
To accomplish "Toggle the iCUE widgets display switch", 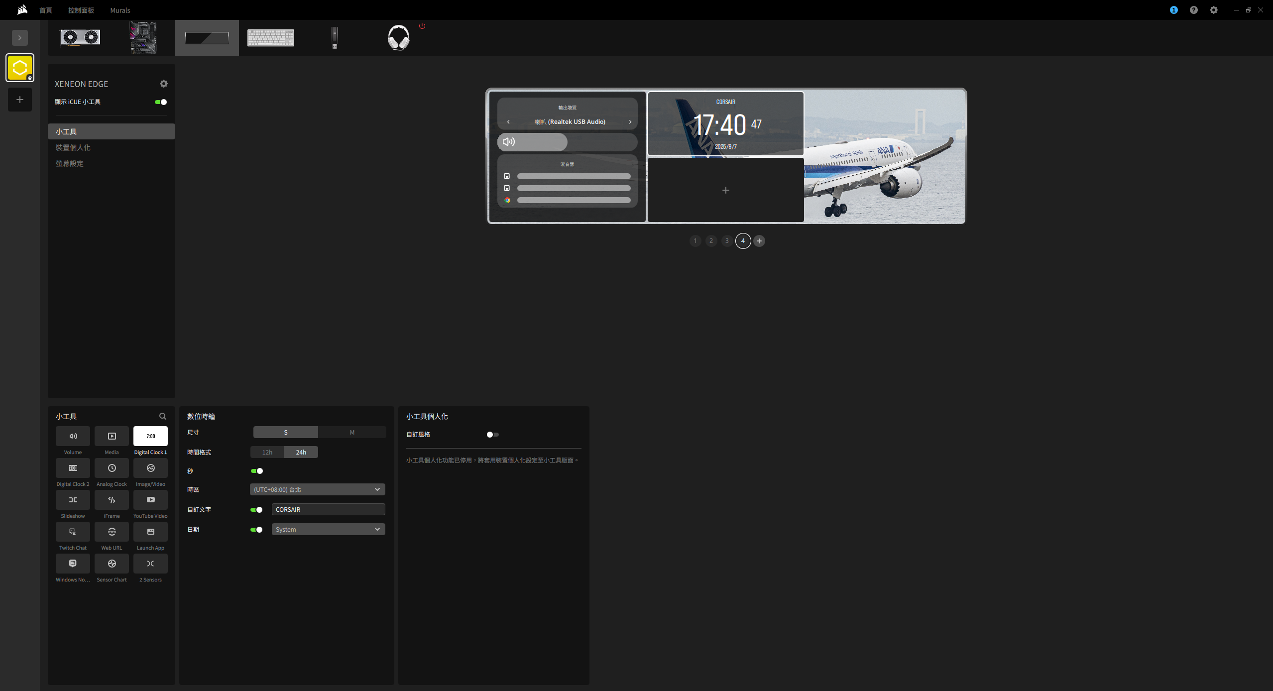I will coord(161,102).
